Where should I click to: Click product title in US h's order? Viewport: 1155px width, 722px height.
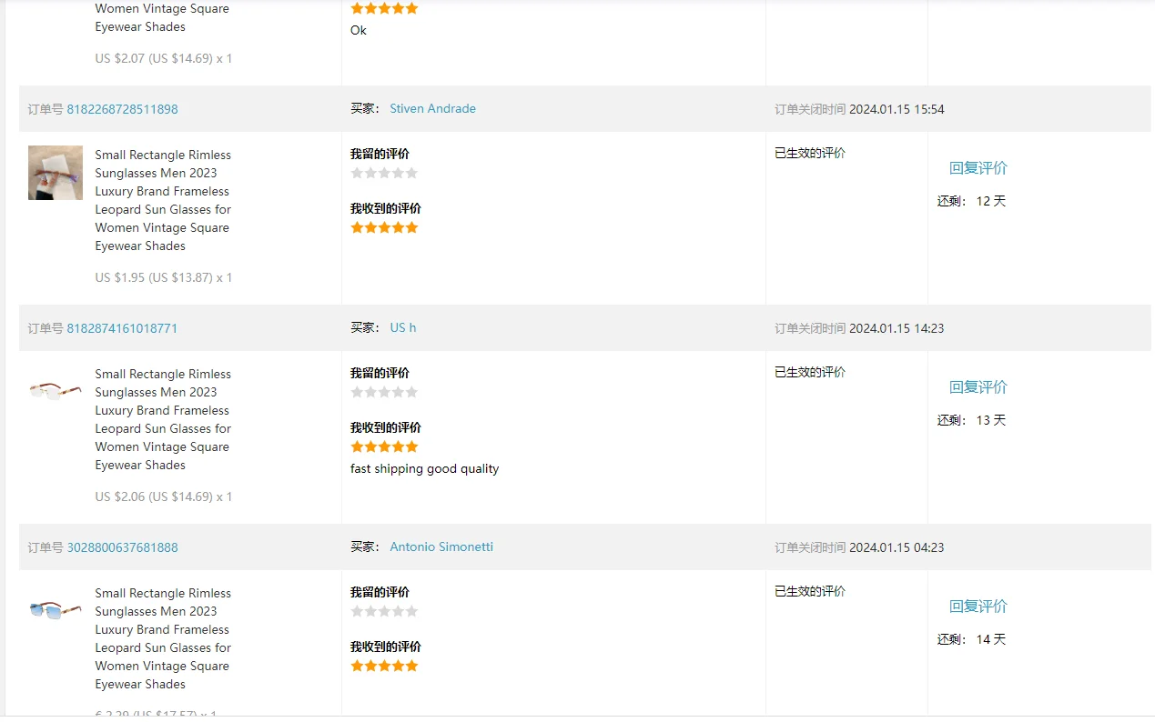tap(163, 419)
